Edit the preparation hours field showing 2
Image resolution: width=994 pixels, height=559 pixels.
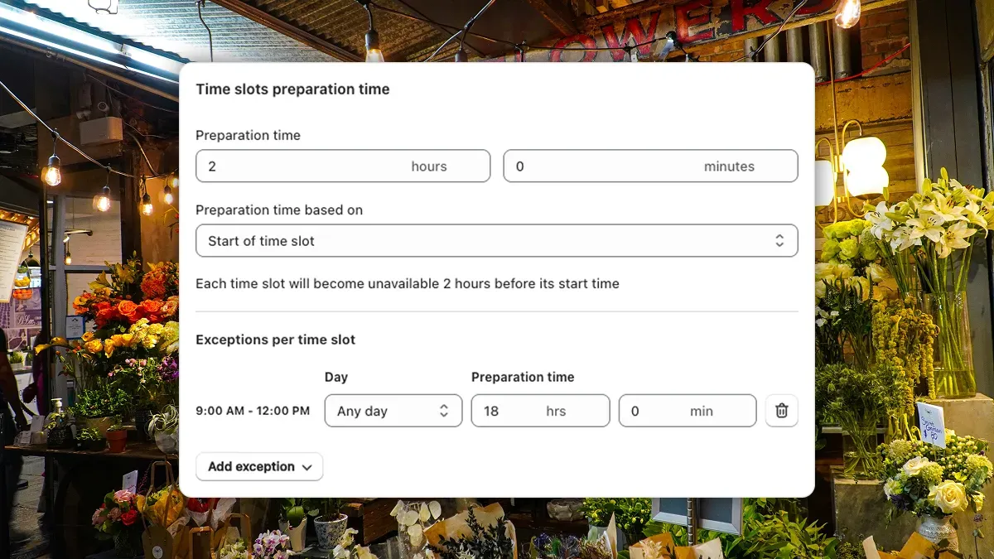pyautogui.click(x=343, y=166)
